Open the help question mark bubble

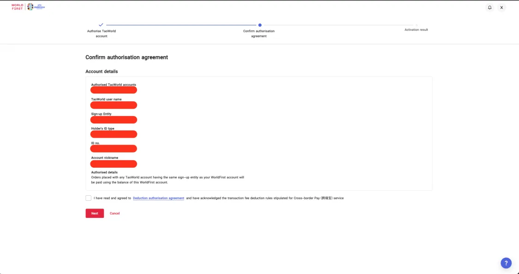[x=506, y=263]
